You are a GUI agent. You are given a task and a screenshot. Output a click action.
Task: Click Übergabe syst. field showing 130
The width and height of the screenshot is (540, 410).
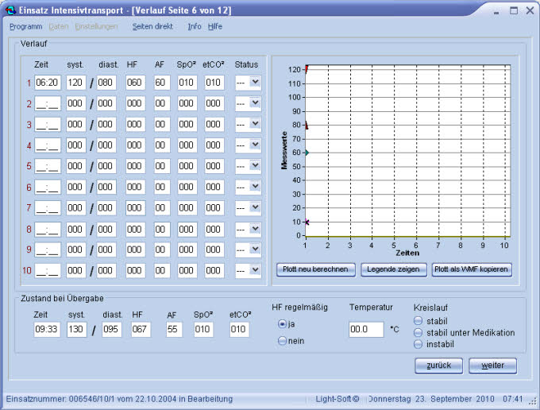pyautogui.click(x=76, y=330)
